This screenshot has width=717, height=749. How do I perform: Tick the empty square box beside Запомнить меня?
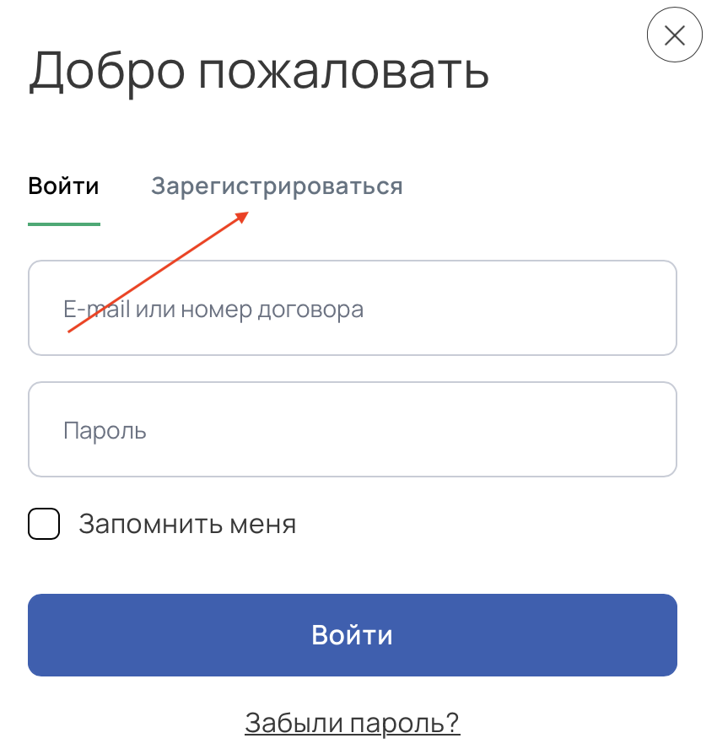click(44, 524)
